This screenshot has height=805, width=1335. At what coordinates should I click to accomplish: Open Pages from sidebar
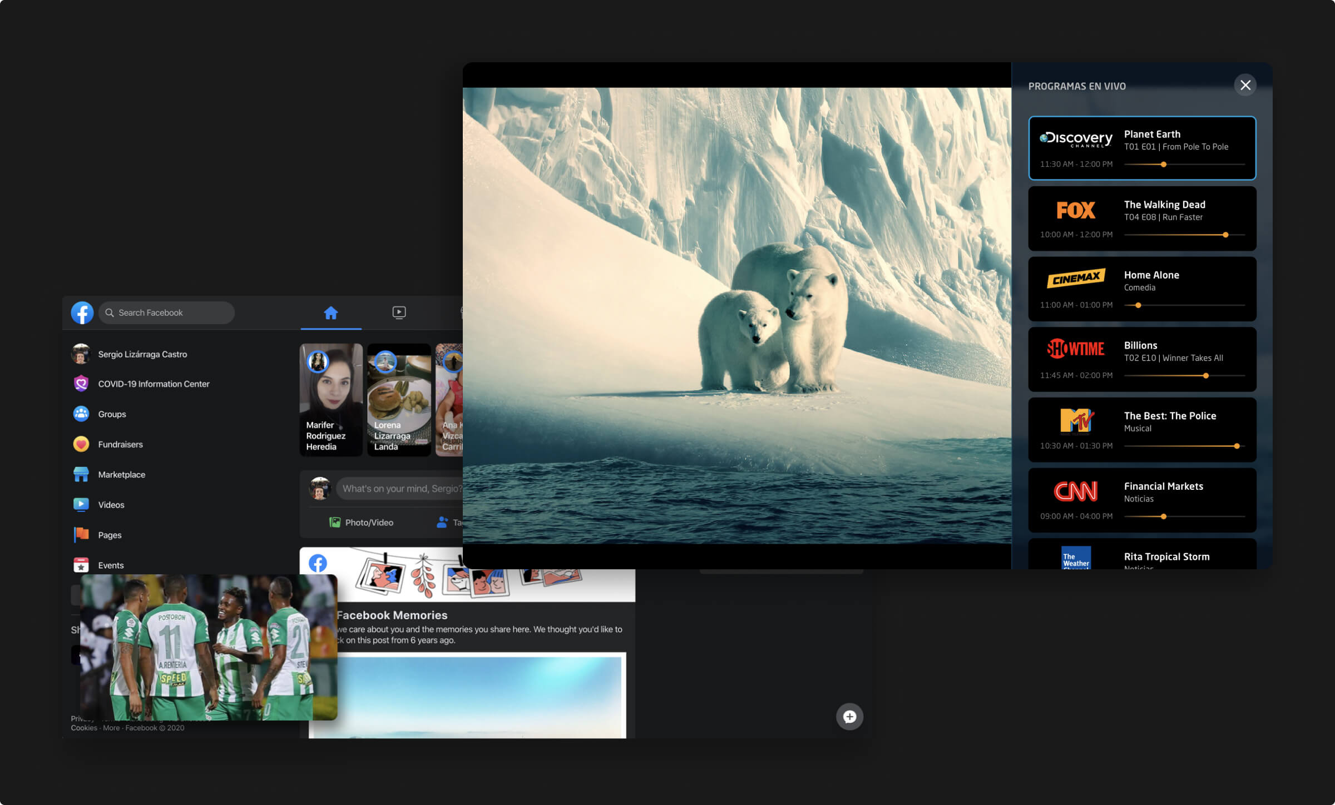pos(110,535)
